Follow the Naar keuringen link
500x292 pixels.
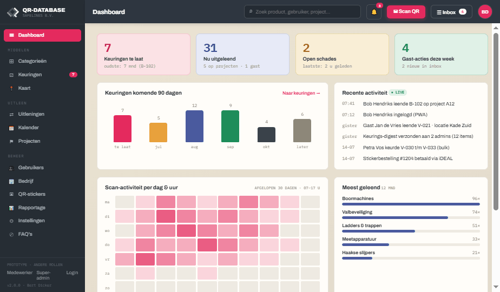301,93
